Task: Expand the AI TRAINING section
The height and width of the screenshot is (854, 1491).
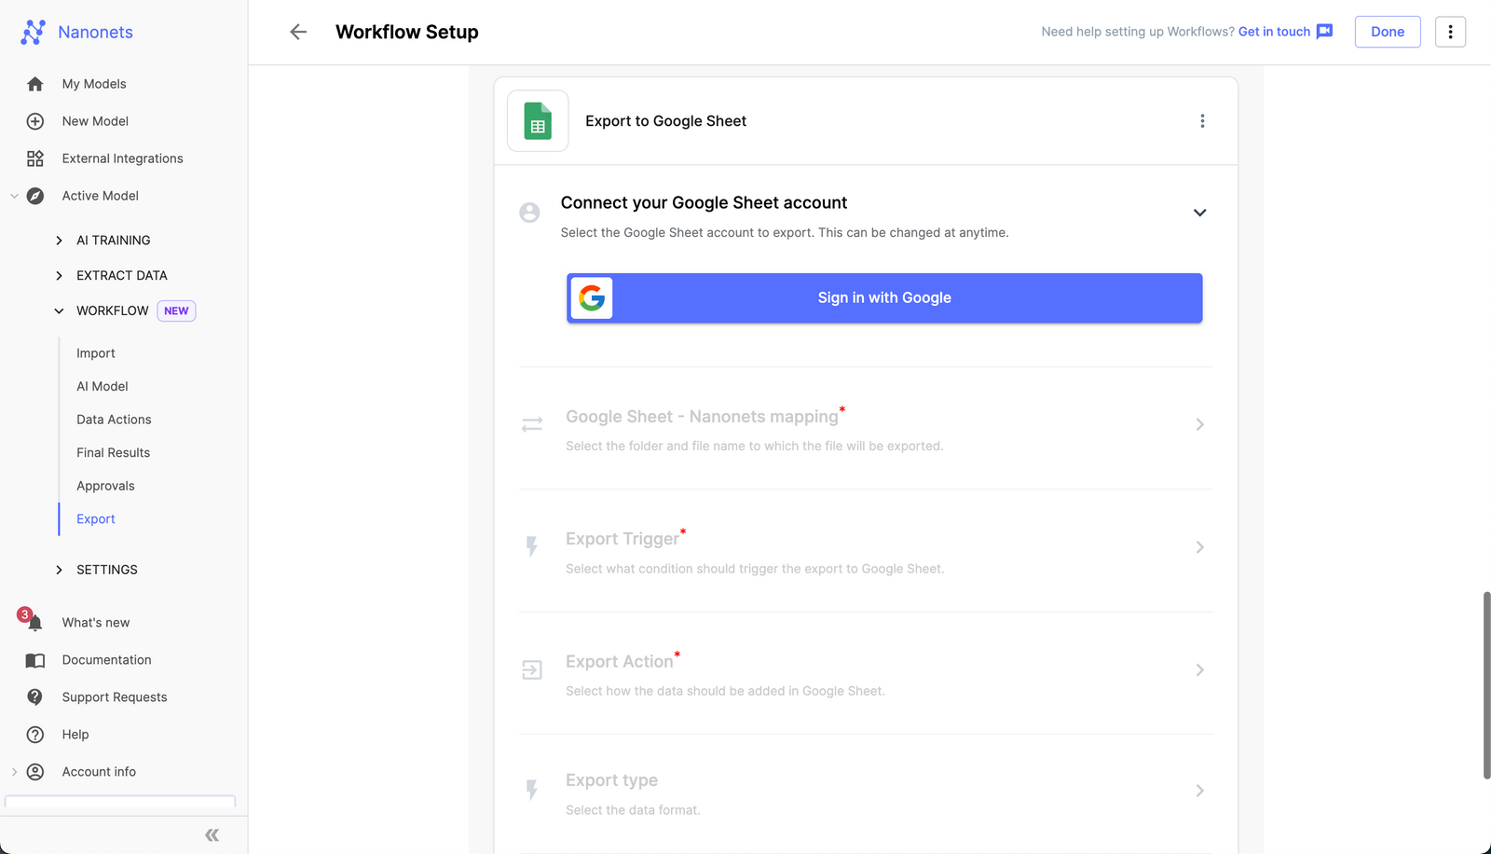Action: [59, 240]
